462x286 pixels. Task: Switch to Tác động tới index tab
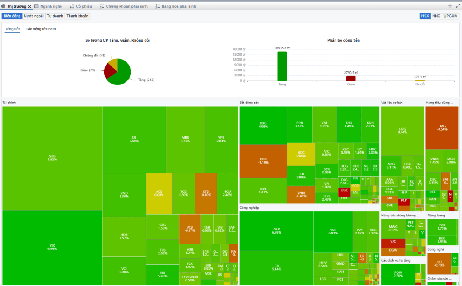point(41,29)
